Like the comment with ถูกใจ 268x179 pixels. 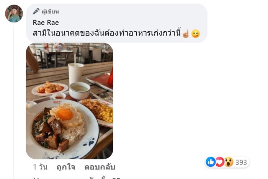click(x=66, y=167)
